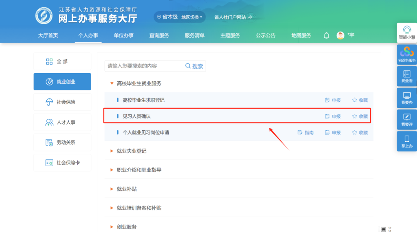The image size is (417, 232).
Task: Open 我要办 side shortcut
Action: pyautogui.click(x=407, y=98)
